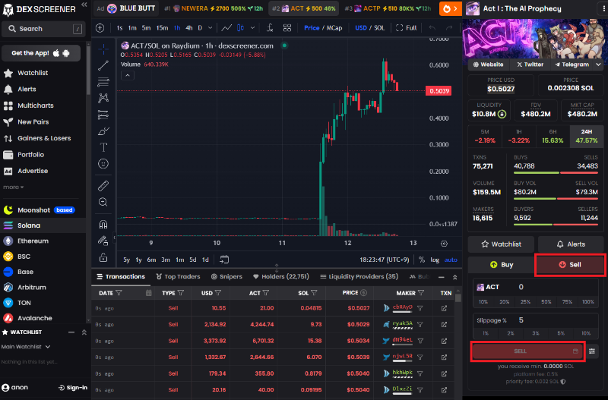Click the Alerts bell button
Image resolution: width=608 pixels, height=400 pixels.
coord(571,244)
